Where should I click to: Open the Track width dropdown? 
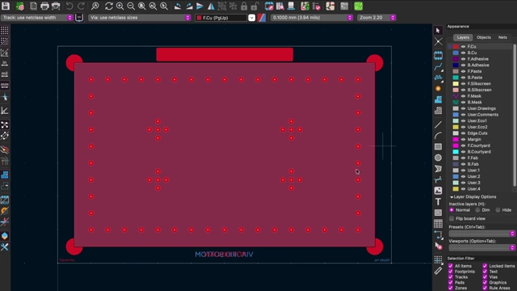pos(37,18)
